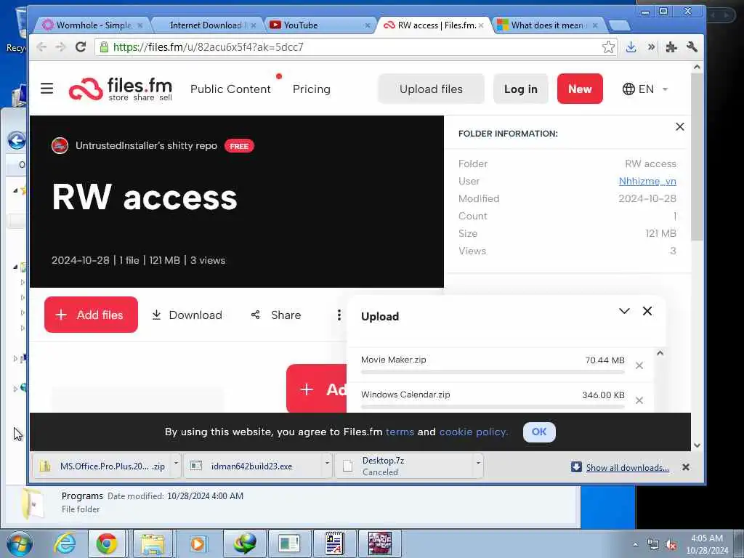Screen dimensions: 744x558
Task: Open Windows Explorer from the taskbar
Action: (x=153, y=543)
